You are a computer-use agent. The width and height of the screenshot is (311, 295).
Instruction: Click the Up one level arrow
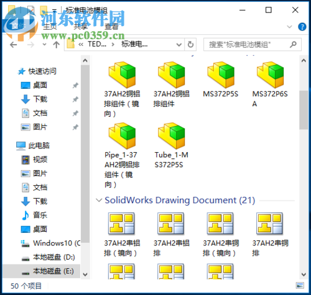[57, 45]
